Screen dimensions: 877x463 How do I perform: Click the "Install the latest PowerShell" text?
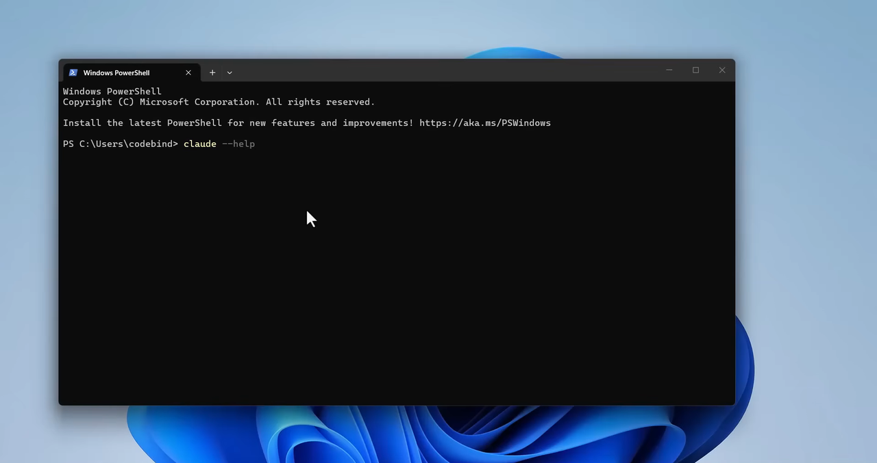pos(143,123)
